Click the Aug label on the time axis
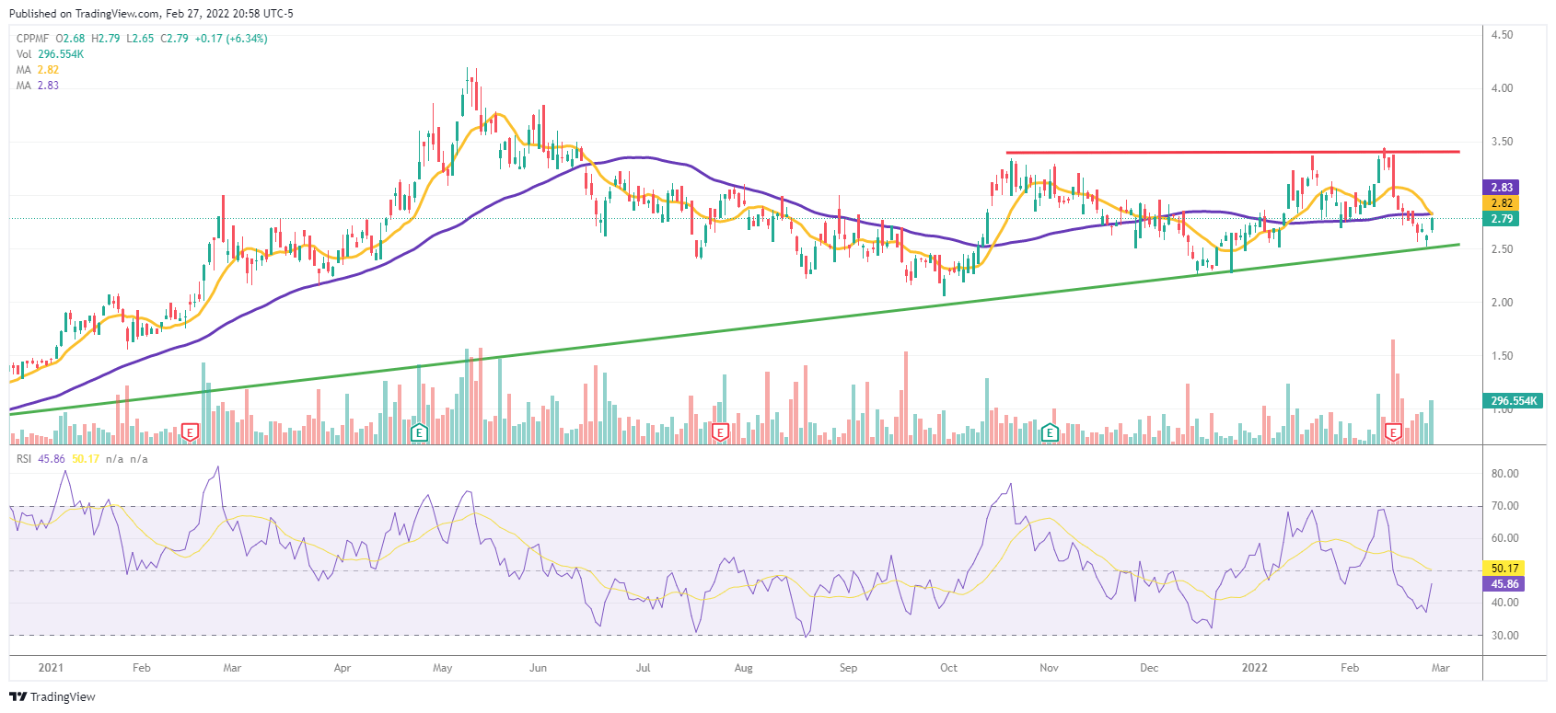The height and width of the screenshot is (713, 1556). (x=744, y=668)
